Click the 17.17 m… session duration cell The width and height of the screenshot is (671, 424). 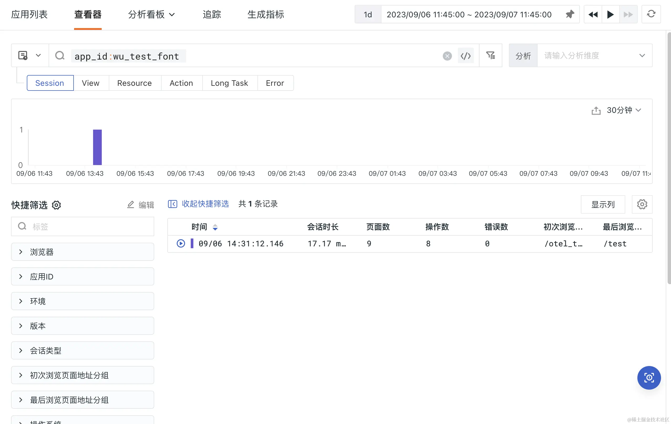point(327,244)
